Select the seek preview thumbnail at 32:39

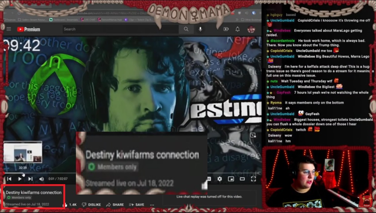click(23, 152)
